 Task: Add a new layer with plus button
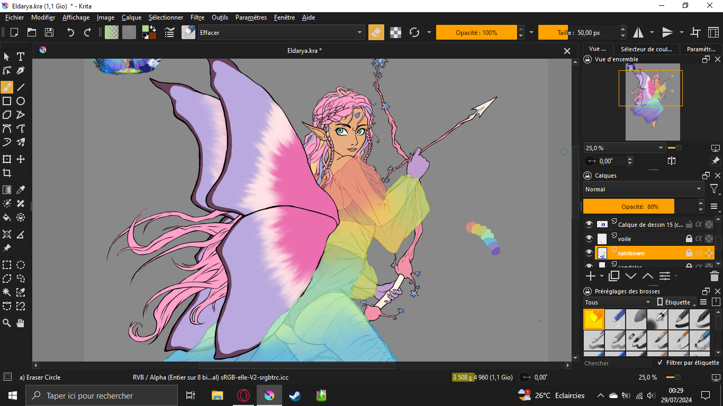coord(591,276)
